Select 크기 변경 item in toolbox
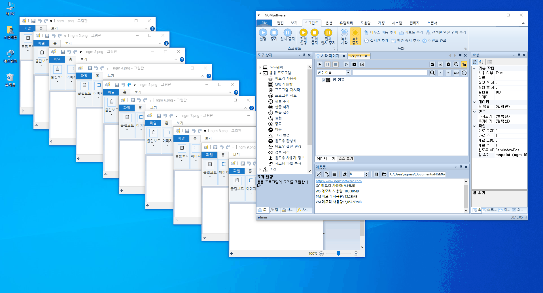This screenshot has width=543, height=293. pyautogui.click(x=282, y=135)
